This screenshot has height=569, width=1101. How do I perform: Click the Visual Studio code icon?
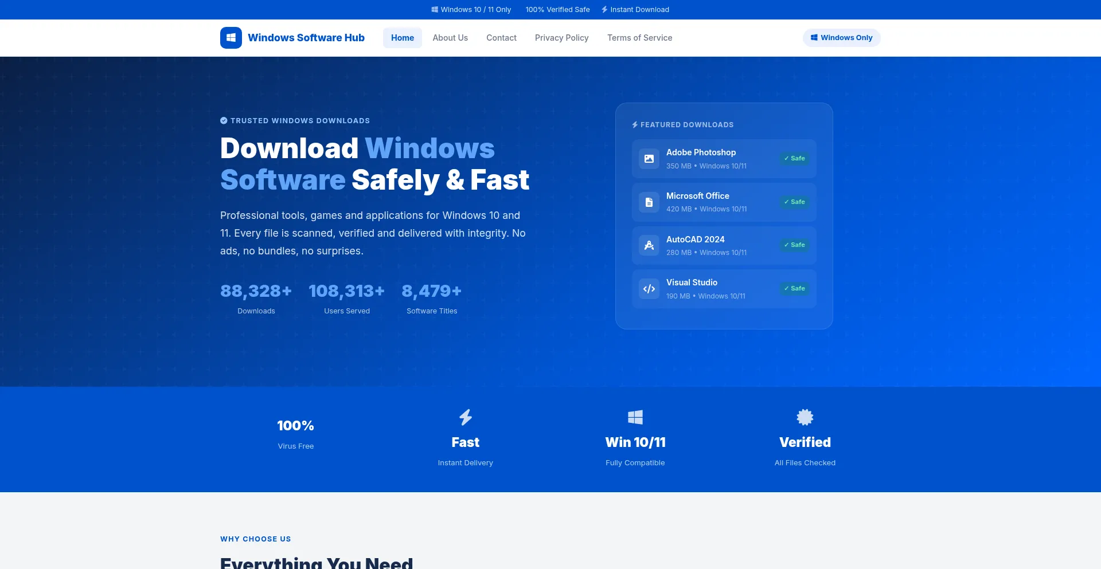649,289
